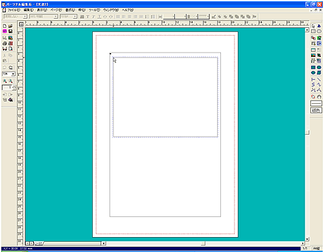The image size is (324, 252).
Task: Click the italic T icon in format toolbar
Action: tap(93, 17)
